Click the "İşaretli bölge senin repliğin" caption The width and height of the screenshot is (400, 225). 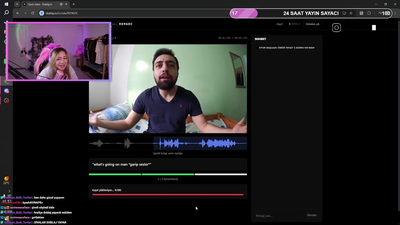168,153
